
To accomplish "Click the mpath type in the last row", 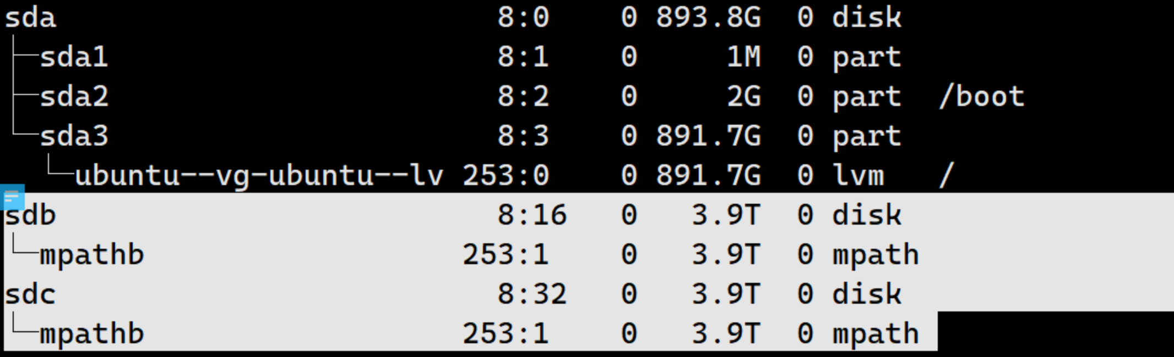I will (876, 334).
